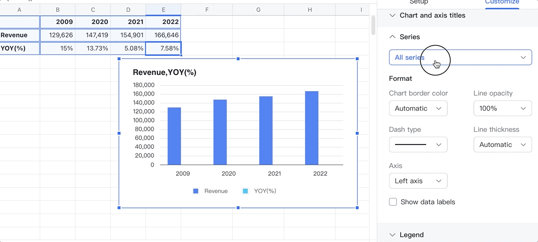This screenshot has width=538, height=242.
Task: Select the Revenue row label cell
Action: (20, 35)
